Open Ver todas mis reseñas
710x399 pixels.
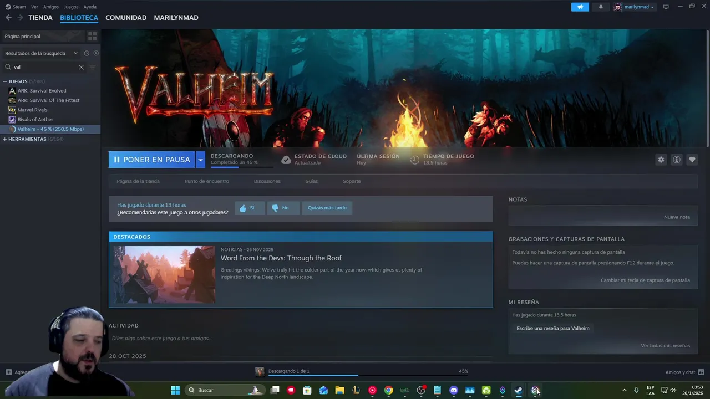(665, 346)
